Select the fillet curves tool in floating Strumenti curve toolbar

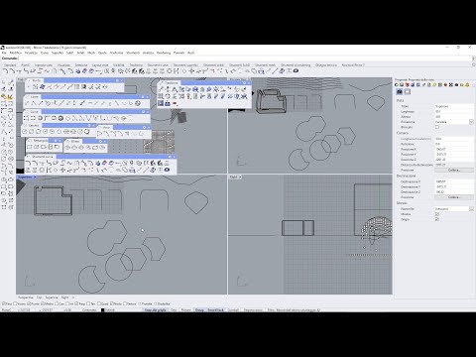[29, 163]
